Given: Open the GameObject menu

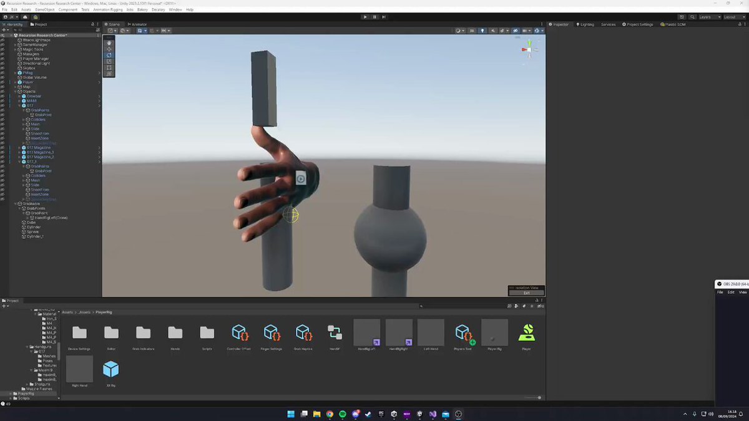Looking at the screenshot, I should (x=44, y=9).
